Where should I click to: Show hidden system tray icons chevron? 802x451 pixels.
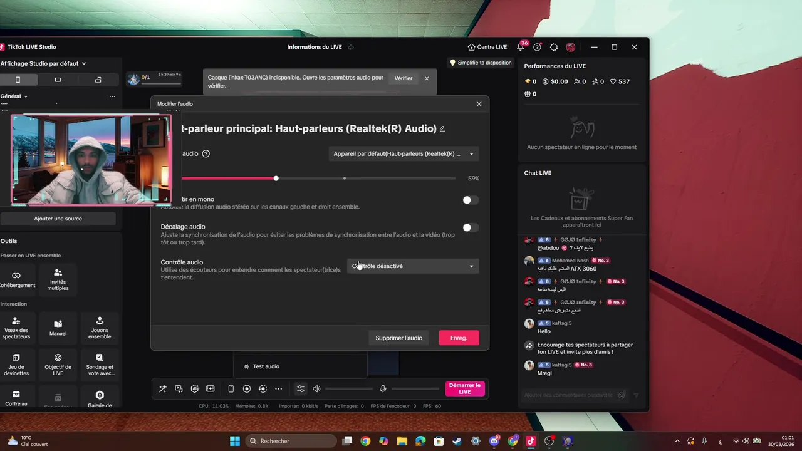tap(677, 441)
